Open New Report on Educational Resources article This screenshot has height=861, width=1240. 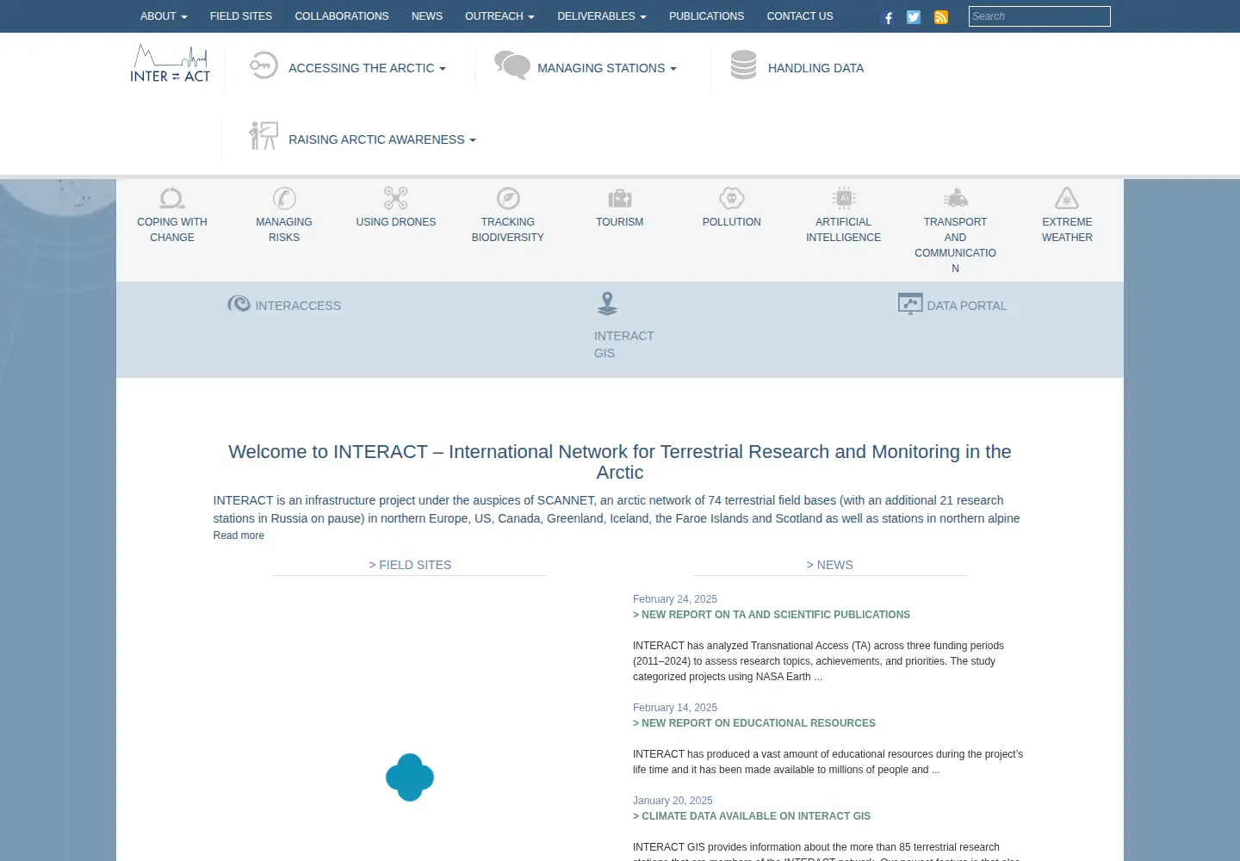coord(754,723)
